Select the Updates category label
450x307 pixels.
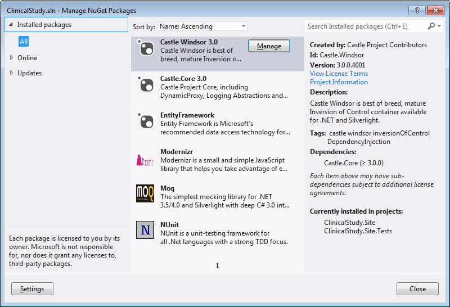point(30,73)
